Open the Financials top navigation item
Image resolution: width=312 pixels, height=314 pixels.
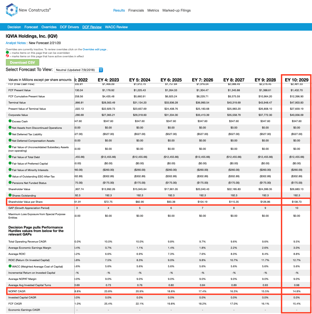tap(136, 10)
